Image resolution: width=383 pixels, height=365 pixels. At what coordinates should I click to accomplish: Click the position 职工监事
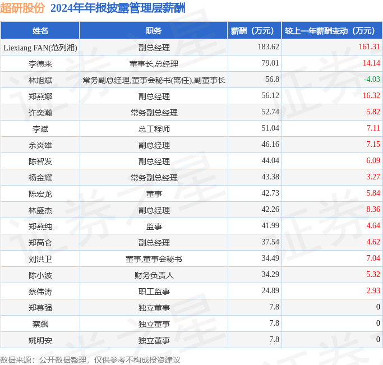click(154, 292)
